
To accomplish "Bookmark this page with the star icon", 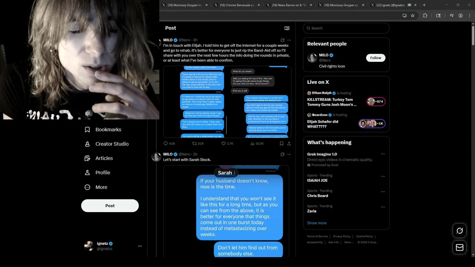I will tap(413, 16).
